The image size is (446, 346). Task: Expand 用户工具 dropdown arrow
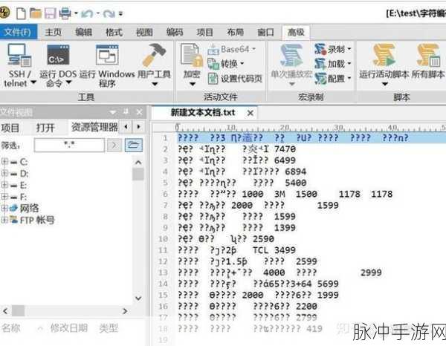tap(155, 84)
